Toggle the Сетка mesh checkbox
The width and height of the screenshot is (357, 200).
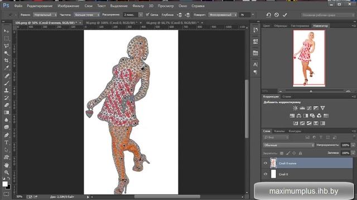coord(147,15)
